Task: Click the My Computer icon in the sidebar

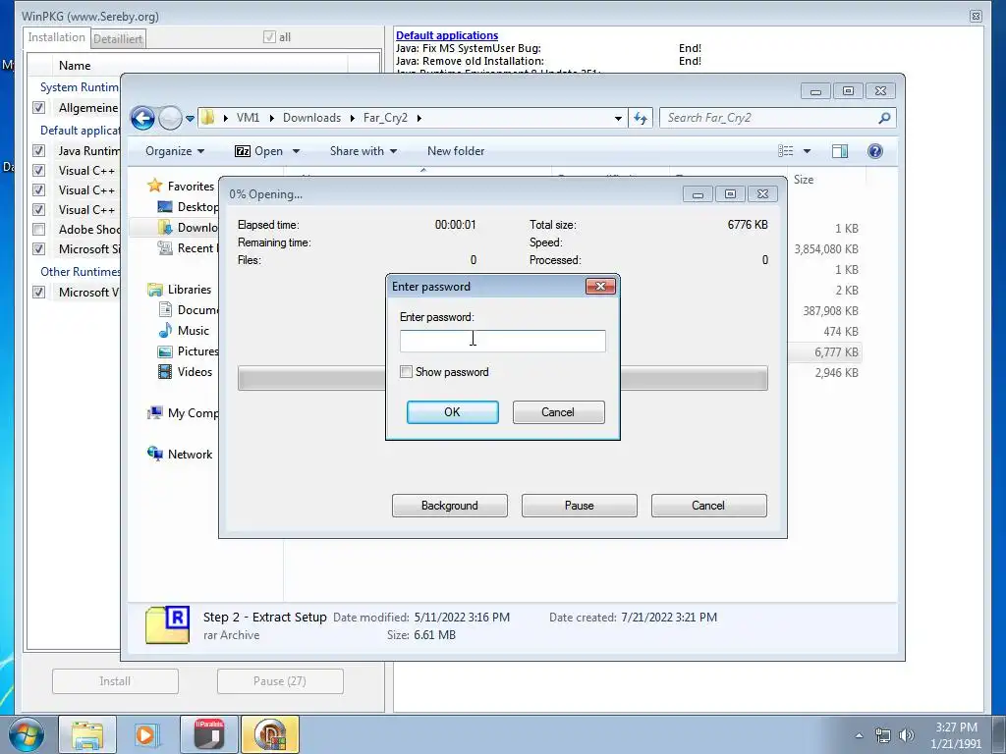Action: click(154, 413)
